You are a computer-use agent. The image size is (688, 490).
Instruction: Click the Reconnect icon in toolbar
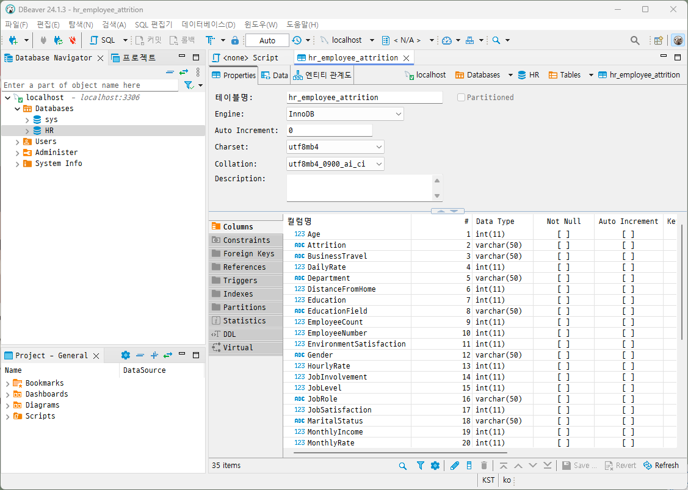click(x=58, y=40)
